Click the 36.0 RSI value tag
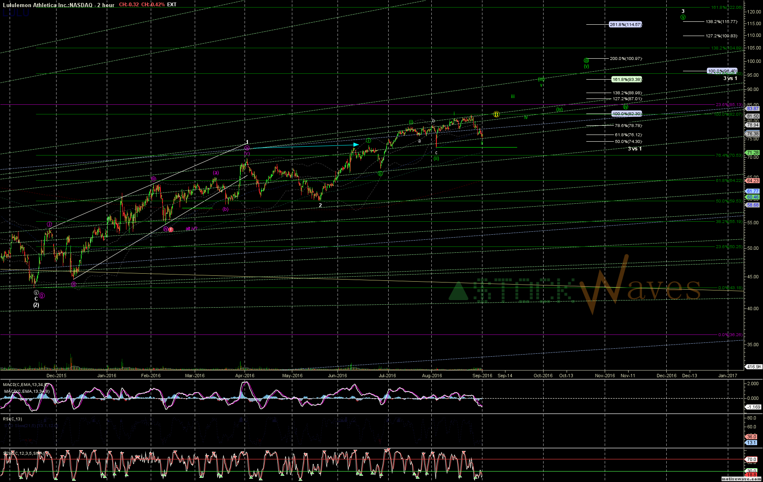763x482 pixels. pos(752,437)
